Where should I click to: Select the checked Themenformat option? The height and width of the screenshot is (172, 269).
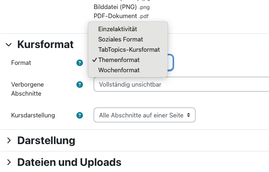[119, 60]
